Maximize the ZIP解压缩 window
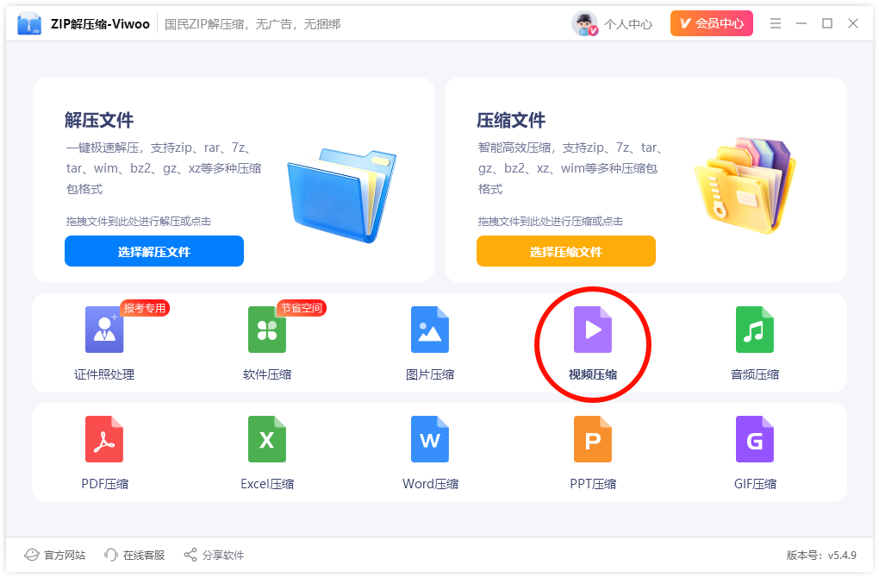The image size is (879, 578). [x=827, y=23]
